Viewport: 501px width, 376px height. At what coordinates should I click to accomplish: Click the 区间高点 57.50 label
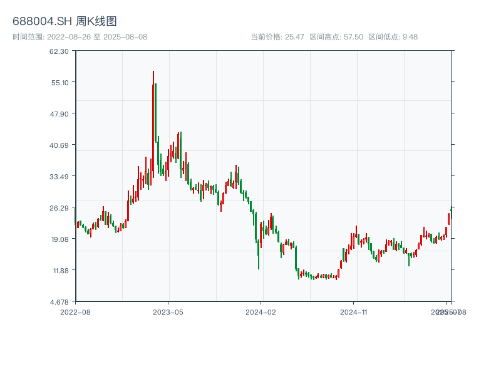pyautogui.click(x=336, y=36)
